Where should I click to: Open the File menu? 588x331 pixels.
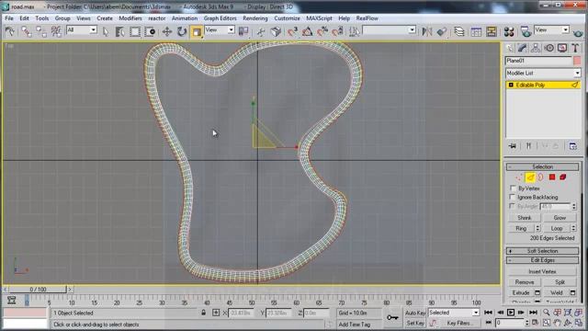coord(9,18)
